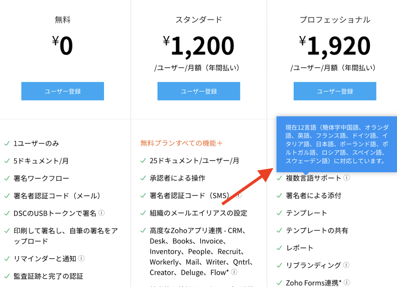Click ユーザー登録 button under 無料 plan
This screenshot has height=287, width=397.
(x=62, y=91)
